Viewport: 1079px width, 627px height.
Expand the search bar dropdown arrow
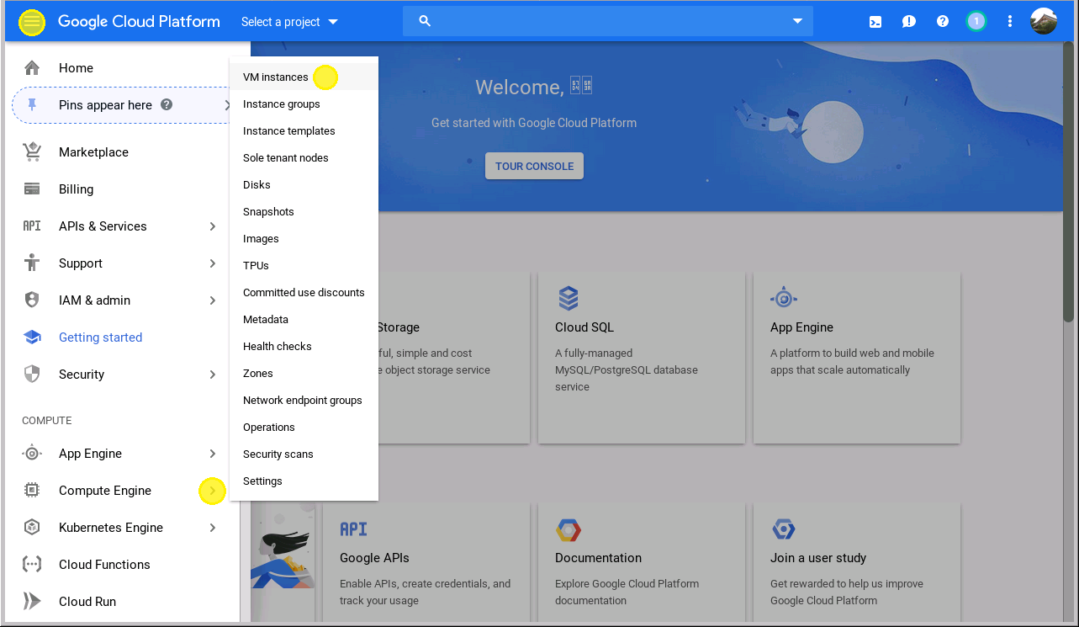(797, 21)
